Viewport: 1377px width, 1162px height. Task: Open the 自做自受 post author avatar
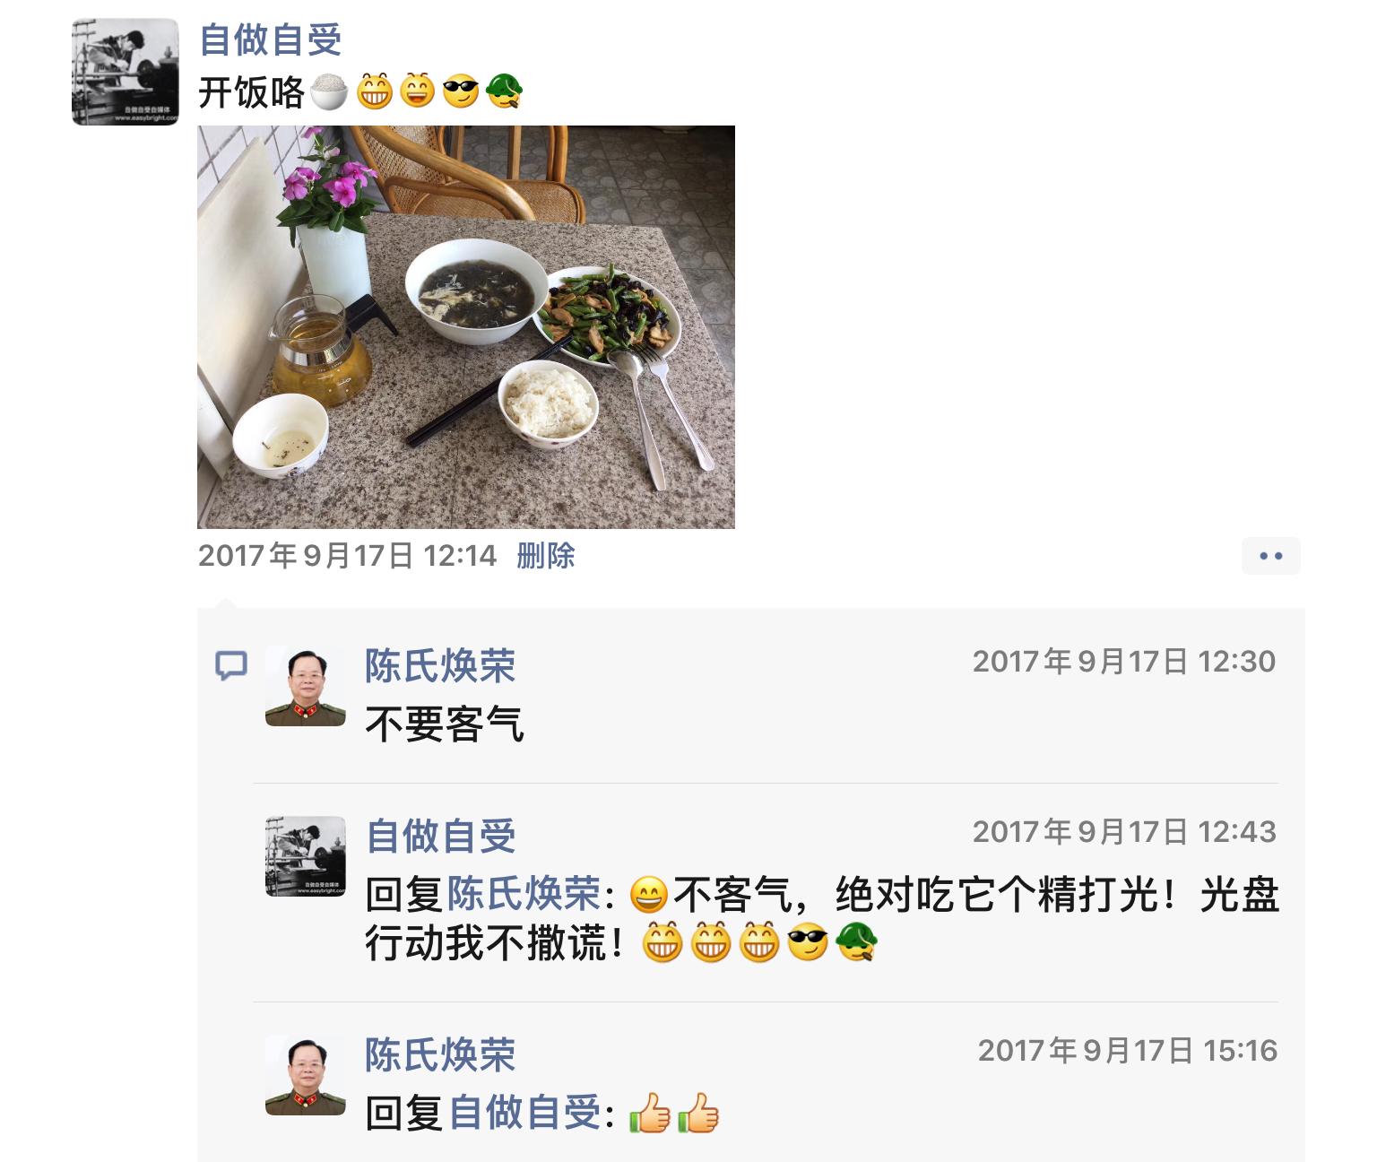point(126,72)
